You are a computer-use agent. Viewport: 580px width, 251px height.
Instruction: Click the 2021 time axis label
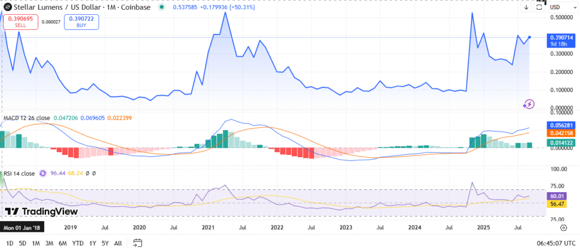207,227
